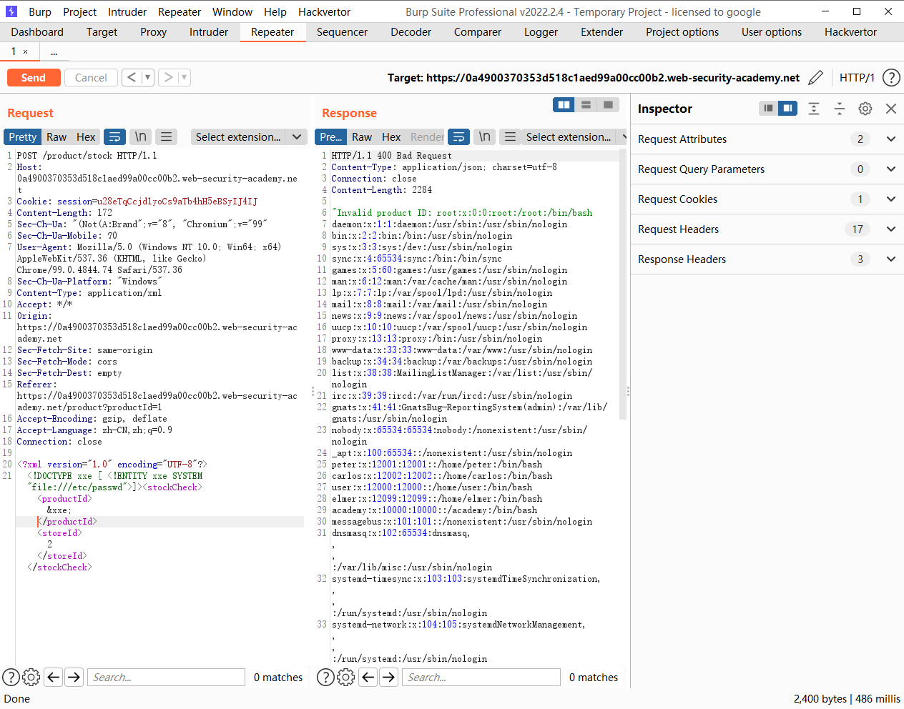Toggle request word wrap icon
904x709 pixels.
pos(114,137)
